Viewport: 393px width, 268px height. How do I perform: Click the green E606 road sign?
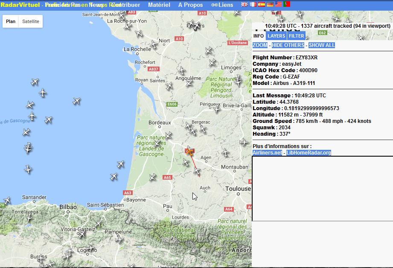tap(172, 104)
